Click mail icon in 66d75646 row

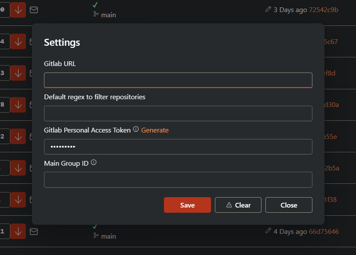(34, 232)
